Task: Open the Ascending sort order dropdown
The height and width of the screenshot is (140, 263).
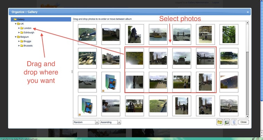Action: click(x=110, y=122)
